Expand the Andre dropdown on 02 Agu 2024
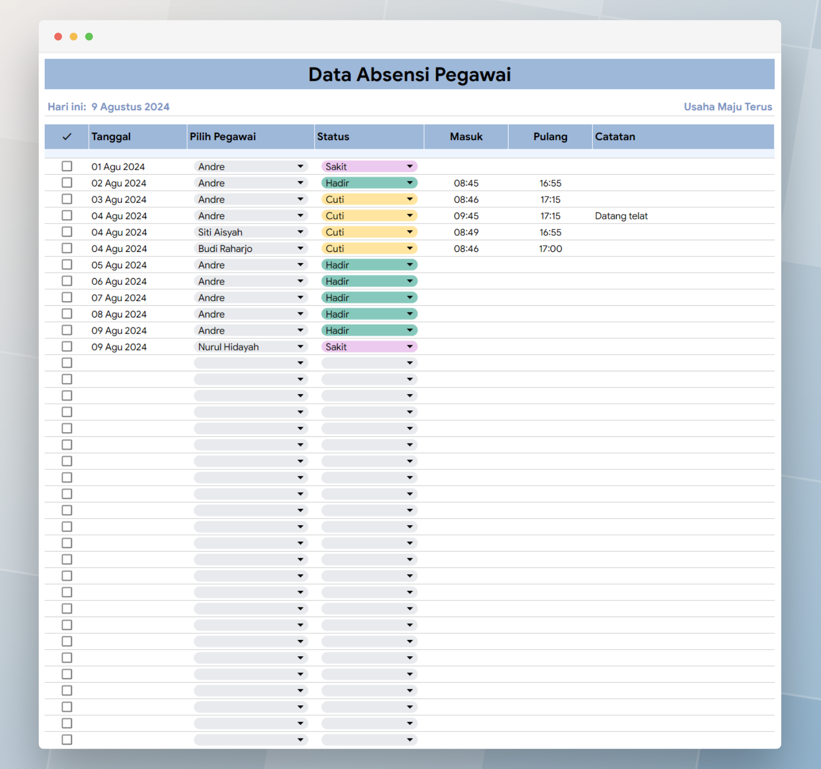This screenshot has width=821, height=769. click(x=251, y=183)
